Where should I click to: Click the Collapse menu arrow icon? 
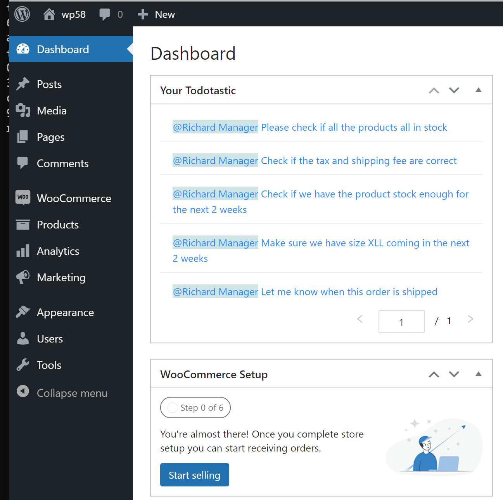23,391
